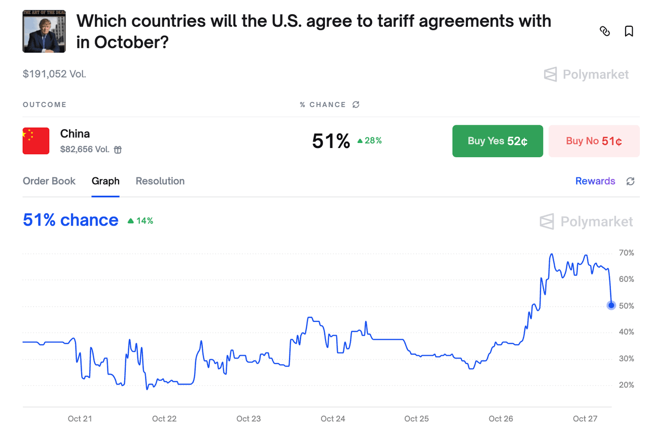Switch to the Order Book tab
This screenshot has width=649, height=429.
tap(49, 181)
